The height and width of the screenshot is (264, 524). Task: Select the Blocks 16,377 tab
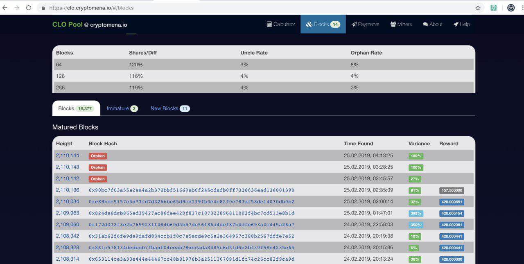click(x=76, y=108)
